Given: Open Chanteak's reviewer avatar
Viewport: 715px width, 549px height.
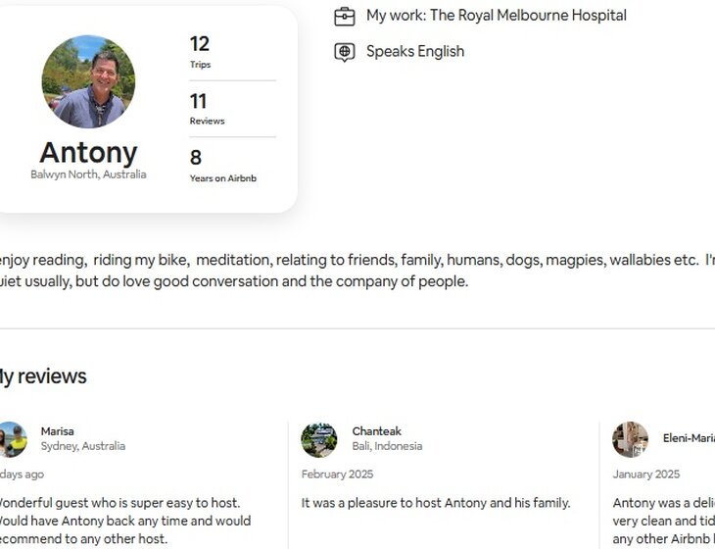Looking at the screenshot, I should coord(319,440).
